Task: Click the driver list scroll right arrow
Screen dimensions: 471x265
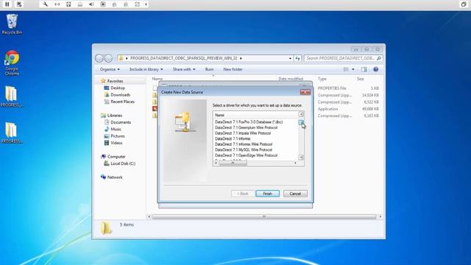Action: coord(295,163)
